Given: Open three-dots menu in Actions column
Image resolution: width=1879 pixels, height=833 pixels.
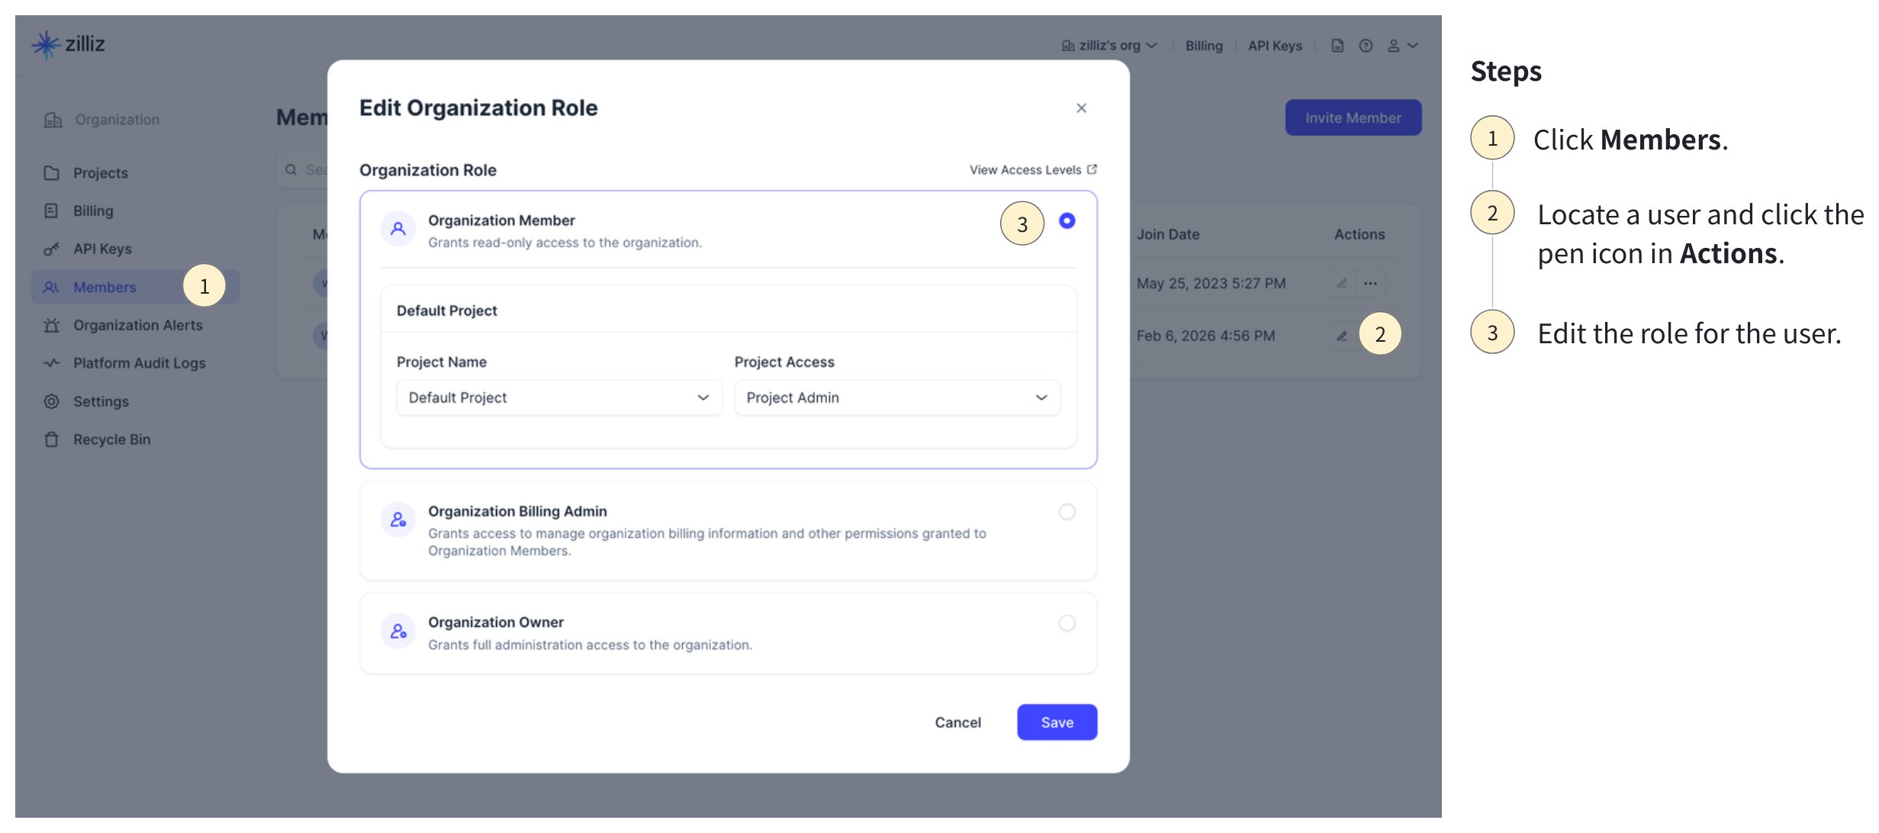Looking at the screenshot, I should 1370,284.
